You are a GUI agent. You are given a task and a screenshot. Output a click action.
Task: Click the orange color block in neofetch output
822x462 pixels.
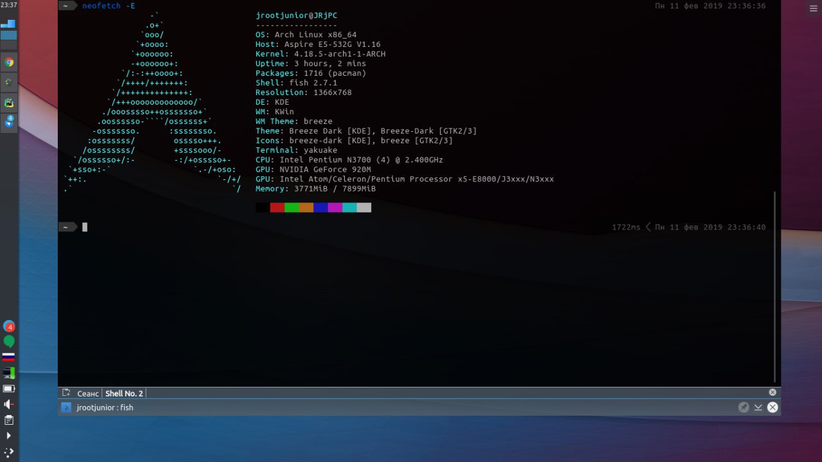coord(306,208)
